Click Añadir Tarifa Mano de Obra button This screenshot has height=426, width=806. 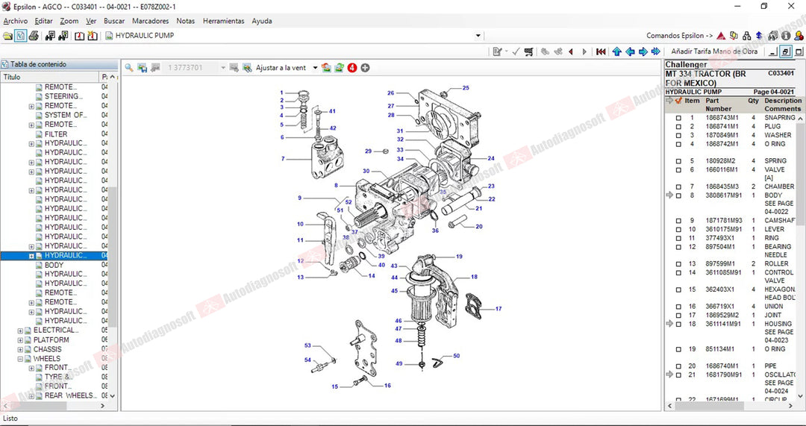click(x=714, y=51)
